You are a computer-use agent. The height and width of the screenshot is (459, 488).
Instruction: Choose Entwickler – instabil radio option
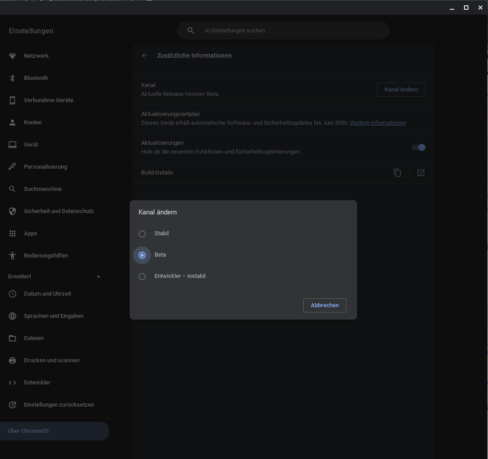pyautogui.click(x=142, y=277)
